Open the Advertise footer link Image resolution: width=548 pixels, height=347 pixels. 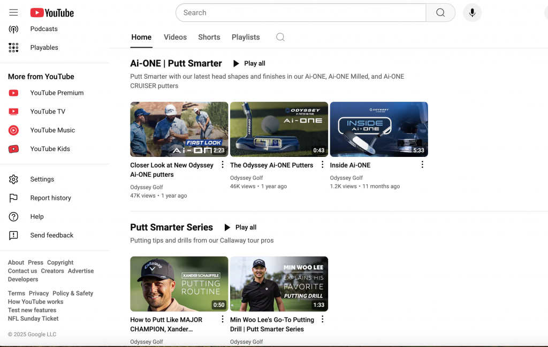81,271
